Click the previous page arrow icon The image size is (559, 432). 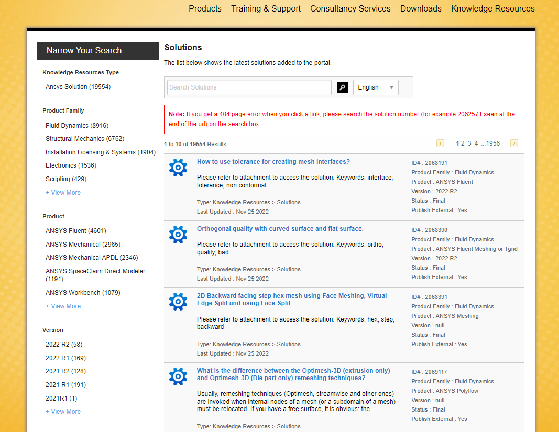coord(440,143)
